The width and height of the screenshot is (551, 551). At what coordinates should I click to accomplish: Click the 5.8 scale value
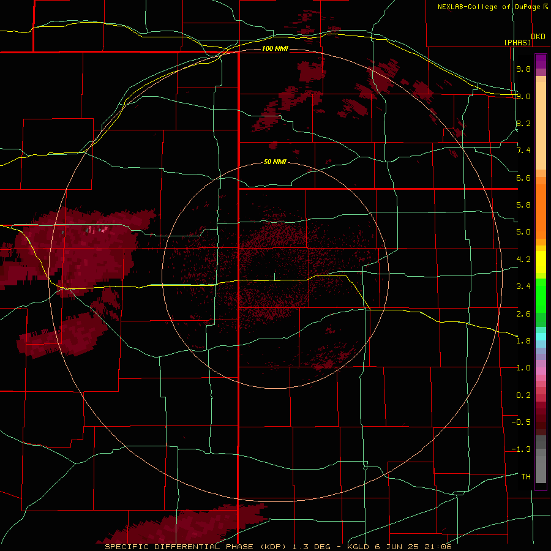click(523, 205)
